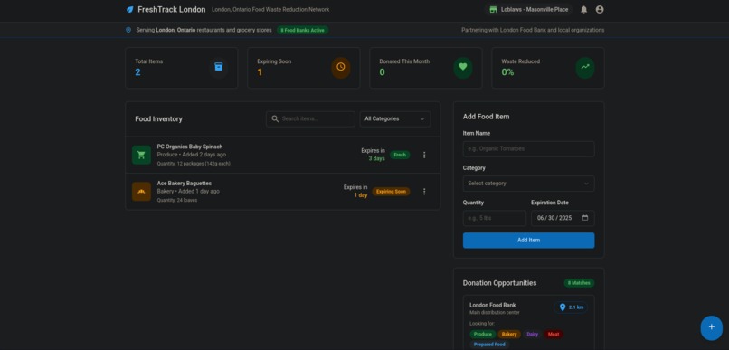Click 'Partnering with London Food Bank' text
The width and height of the screenshot is (729, 350).
click(x=533, y=30)
